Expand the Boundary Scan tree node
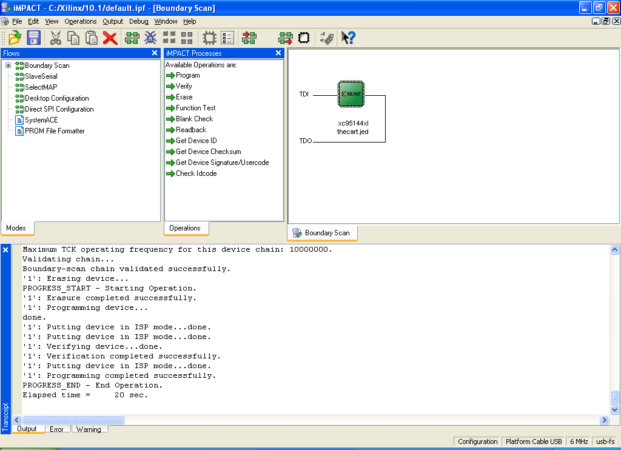This screenshot has width=621, height=450. [8, 65]
